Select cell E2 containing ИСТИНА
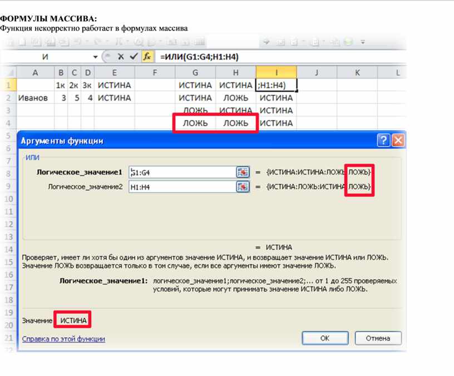The width and height of the screenshot is (454, 376). tap(115, 98)
